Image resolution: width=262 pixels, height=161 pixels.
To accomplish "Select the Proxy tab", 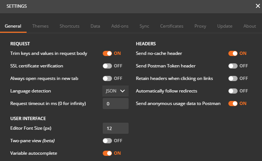I will [200, 26].
